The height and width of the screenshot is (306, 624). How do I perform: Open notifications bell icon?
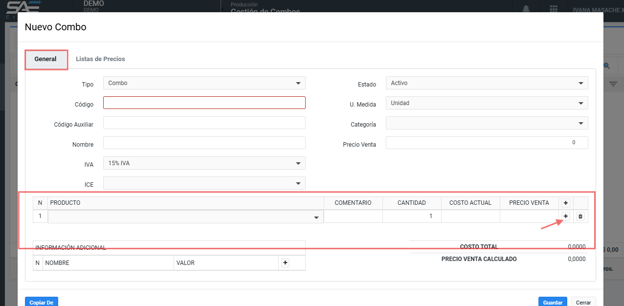pyautogui.click(x=526, y=9)
